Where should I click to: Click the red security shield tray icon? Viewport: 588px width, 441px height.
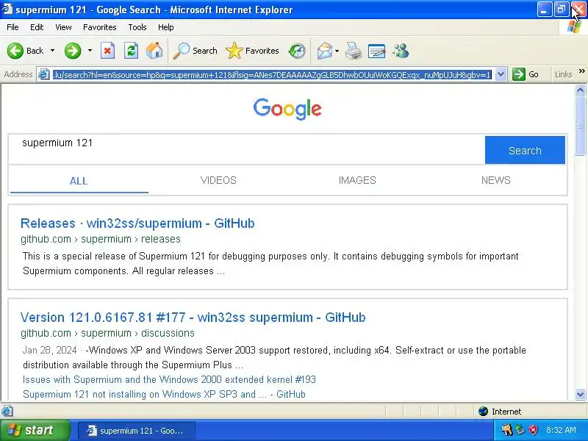point(533,430)
